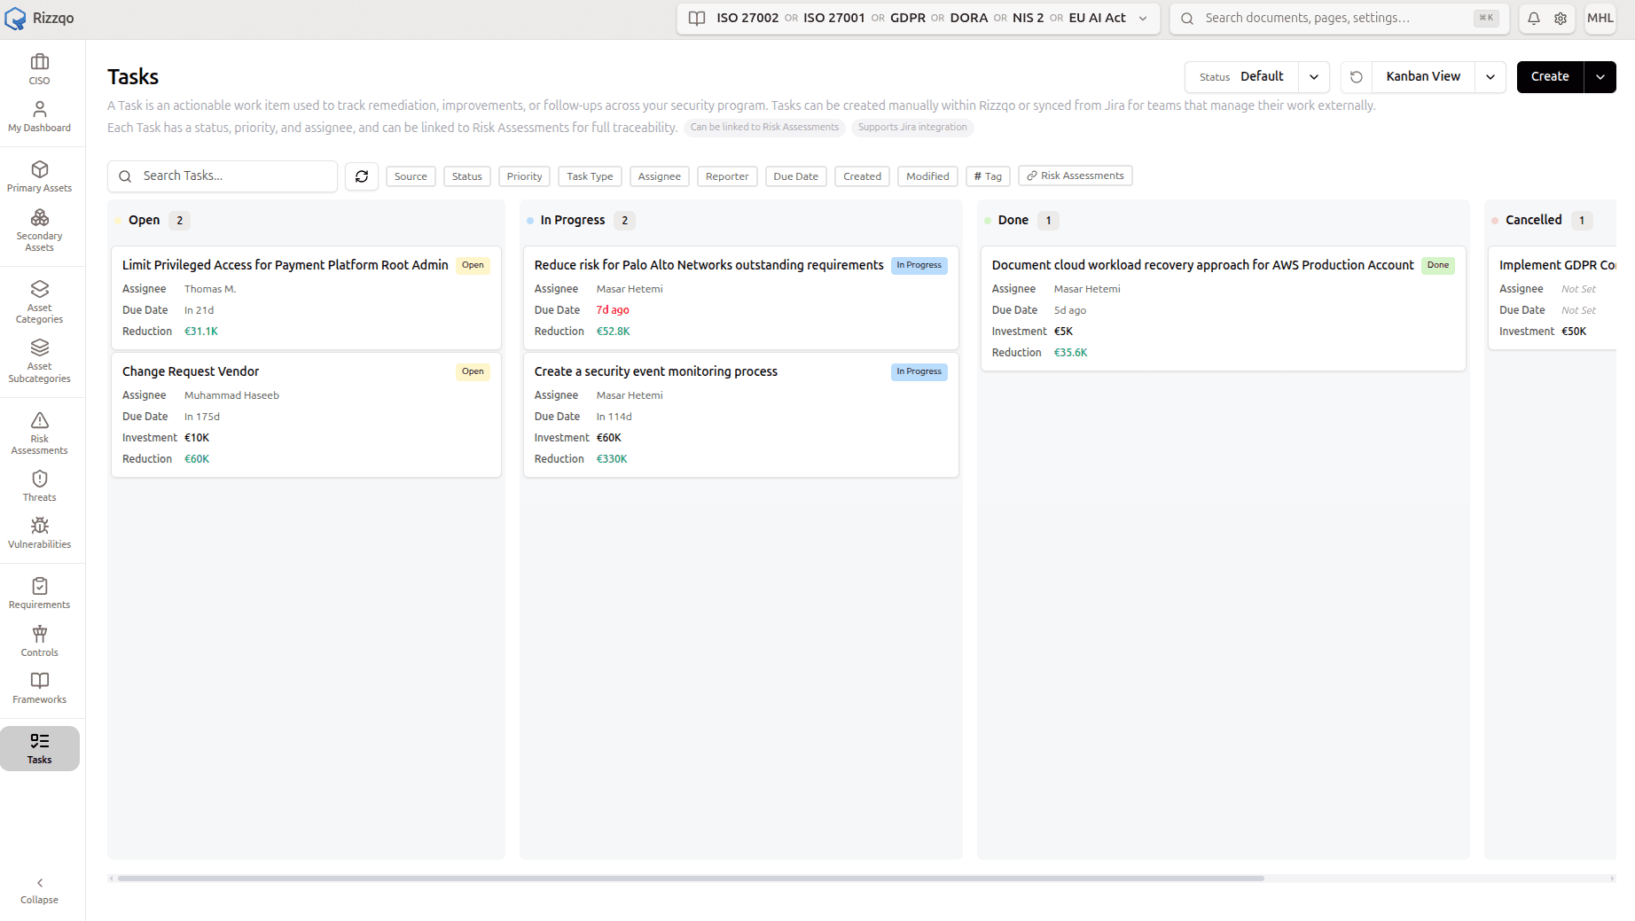Screen dimensions: 1635x921
Task: Open Requirements clipboard icon
Action: [40, 586]
